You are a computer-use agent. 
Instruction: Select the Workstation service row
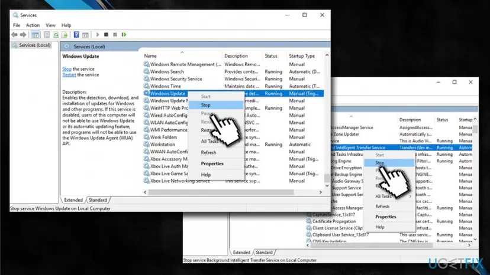tap(233, 145)
